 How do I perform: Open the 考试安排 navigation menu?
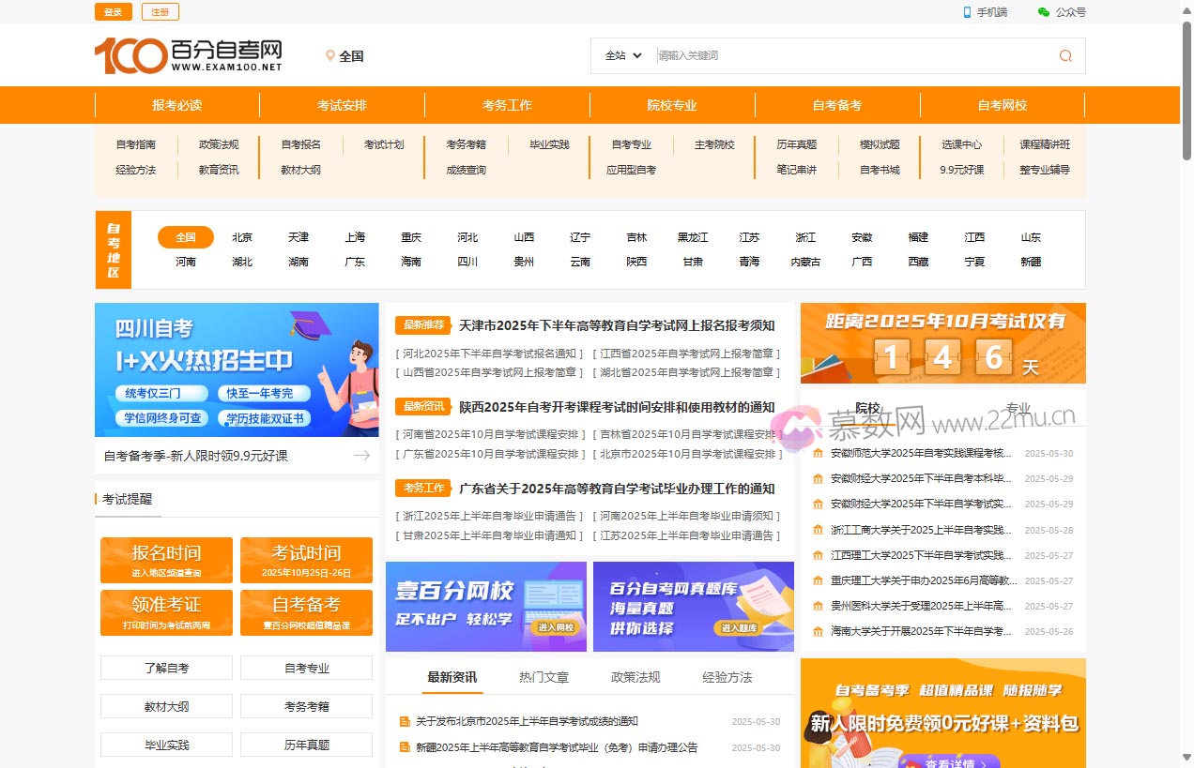[343, 105]
